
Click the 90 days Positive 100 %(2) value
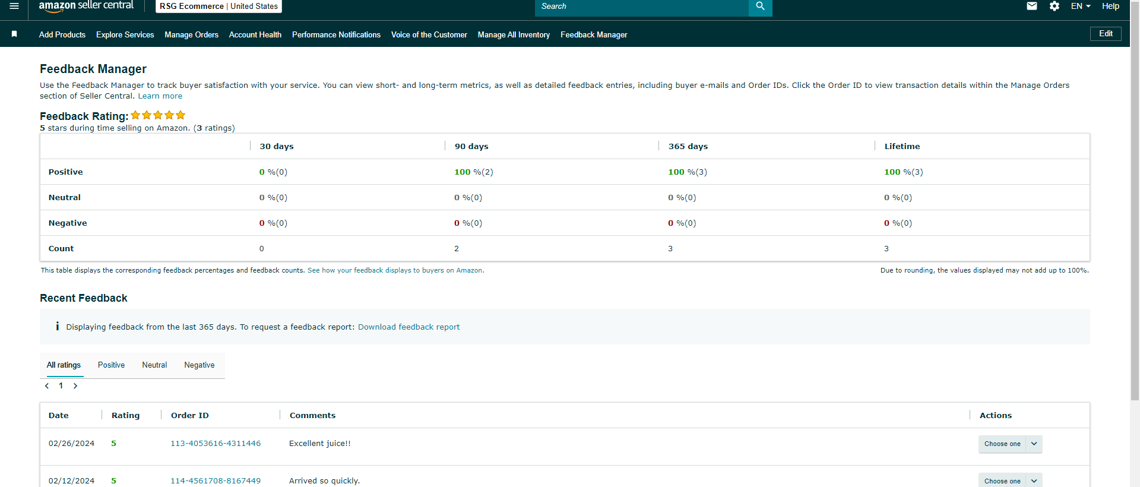pyautogui.click(x=474, y=172)
